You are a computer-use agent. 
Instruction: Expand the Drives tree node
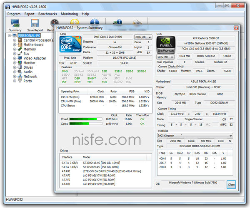[15, 67]
